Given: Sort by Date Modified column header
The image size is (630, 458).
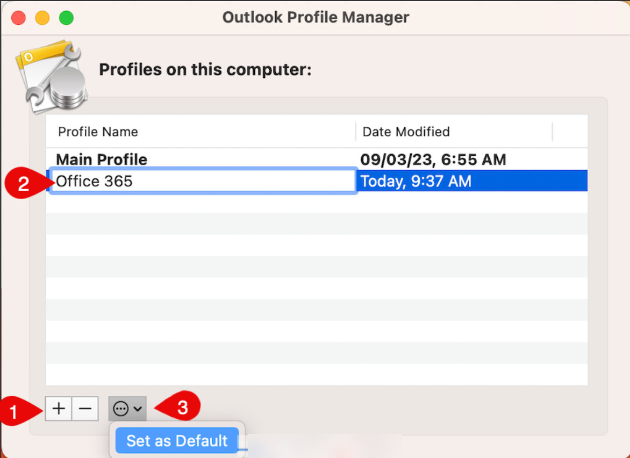Looking at the screenshot, I should (x=454, y=132).
